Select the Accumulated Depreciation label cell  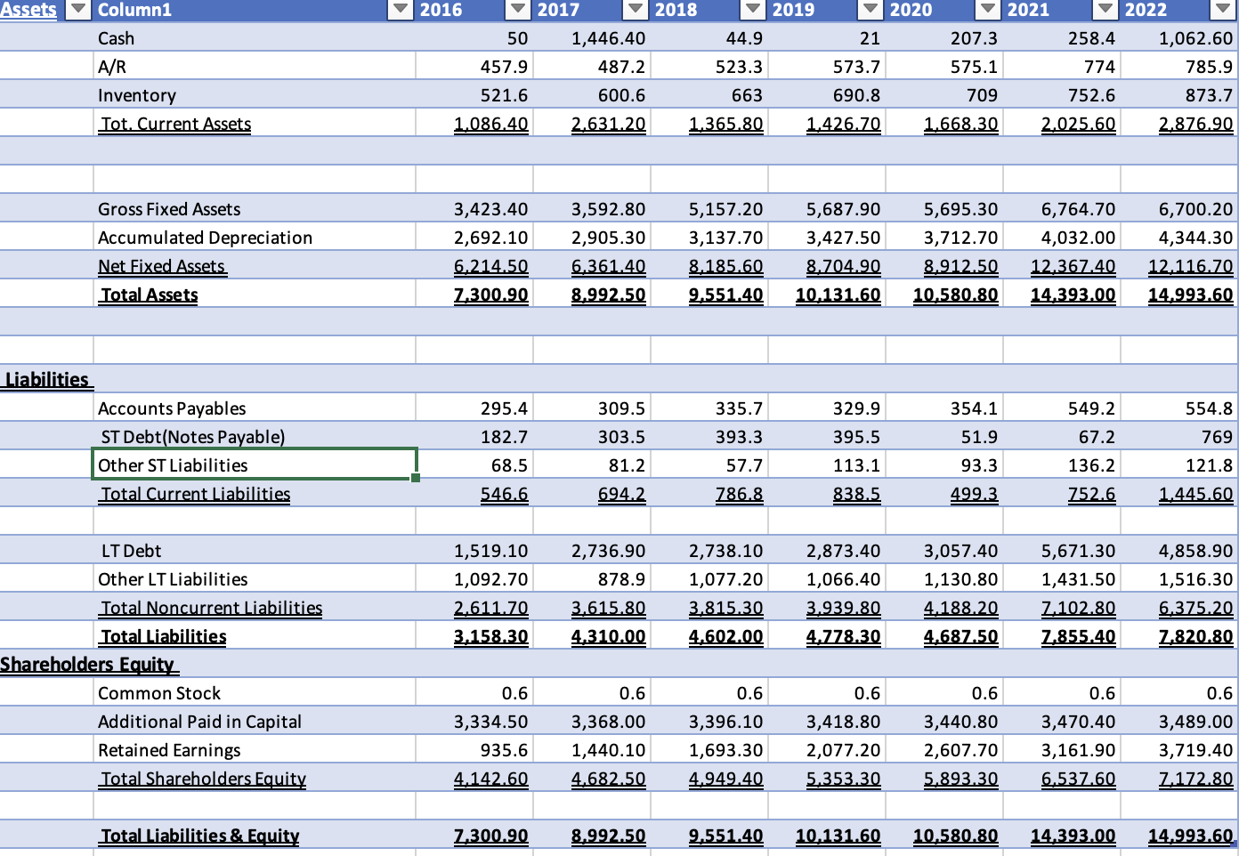pos(254,238)
